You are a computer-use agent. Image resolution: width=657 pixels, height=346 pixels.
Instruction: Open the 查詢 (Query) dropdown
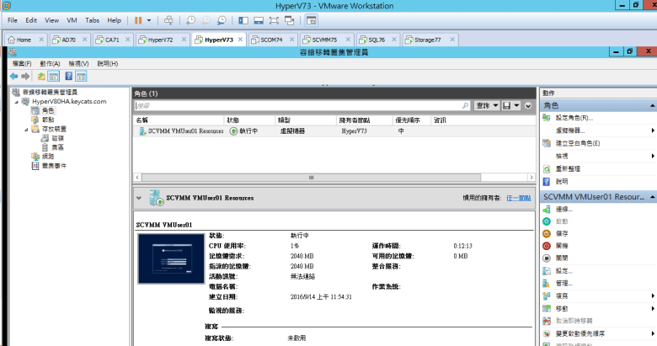pos(484,106)
